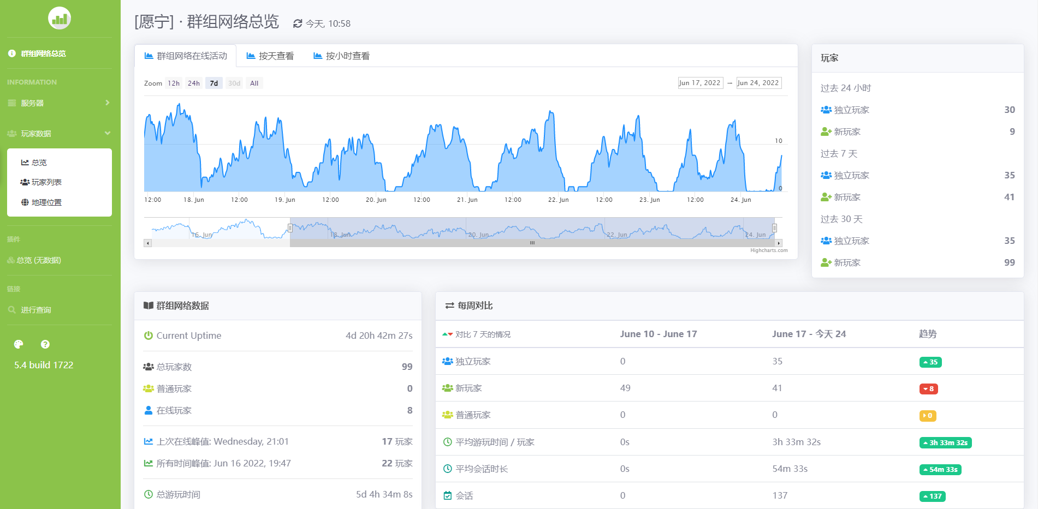This screenshot has height=509, width=1038.
Task: Click the Plan logo icon in sidebar
Action: click(x=59, y=19)
